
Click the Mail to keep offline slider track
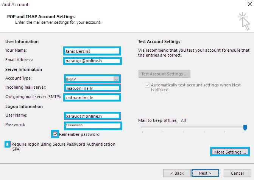[x=193, y=127]
